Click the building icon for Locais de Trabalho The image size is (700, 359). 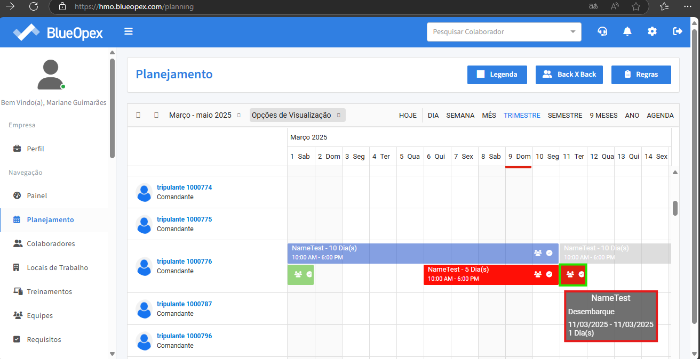[17, 267]
